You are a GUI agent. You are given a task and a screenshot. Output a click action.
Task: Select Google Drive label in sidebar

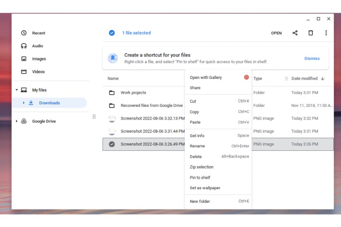(44, 121)
